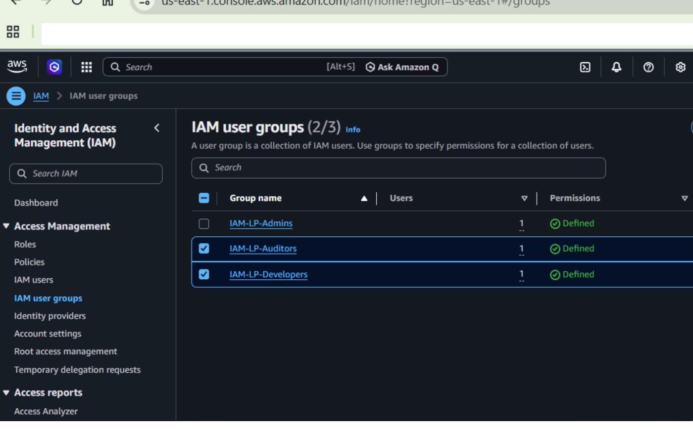693x429 pixels.
Task: Toggle the blue hamburger navigation menu
Action: (16, 96)
